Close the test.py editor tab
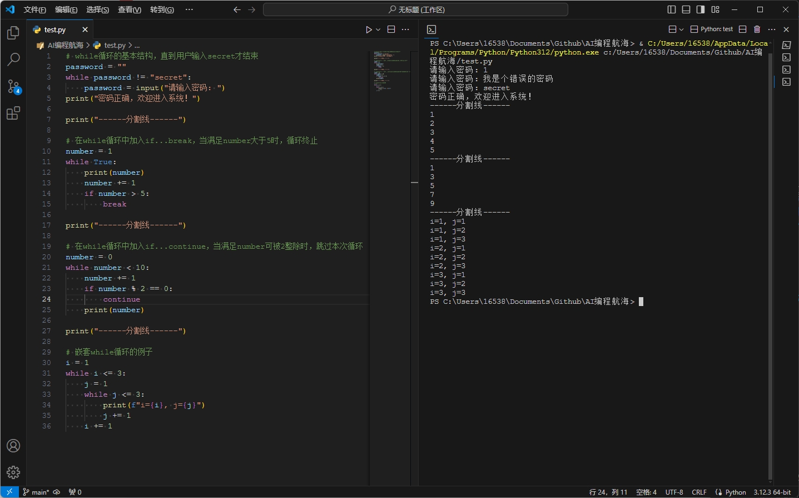The image size is (799, 498). (85, 29)
